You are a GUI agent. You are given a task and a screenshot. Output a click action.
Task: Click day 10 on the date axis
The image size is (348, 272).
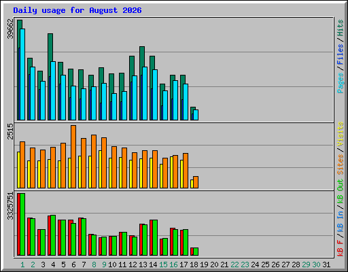pos(112,265)
